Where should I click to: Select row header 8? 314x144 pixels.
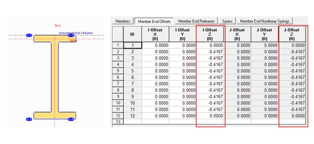(x=118, y=90)
